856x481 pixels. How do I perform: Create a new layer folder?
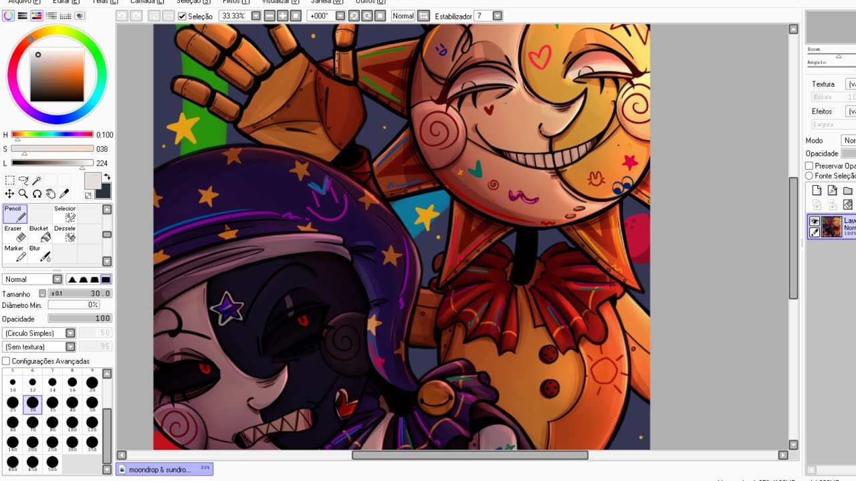click(847, 190)
